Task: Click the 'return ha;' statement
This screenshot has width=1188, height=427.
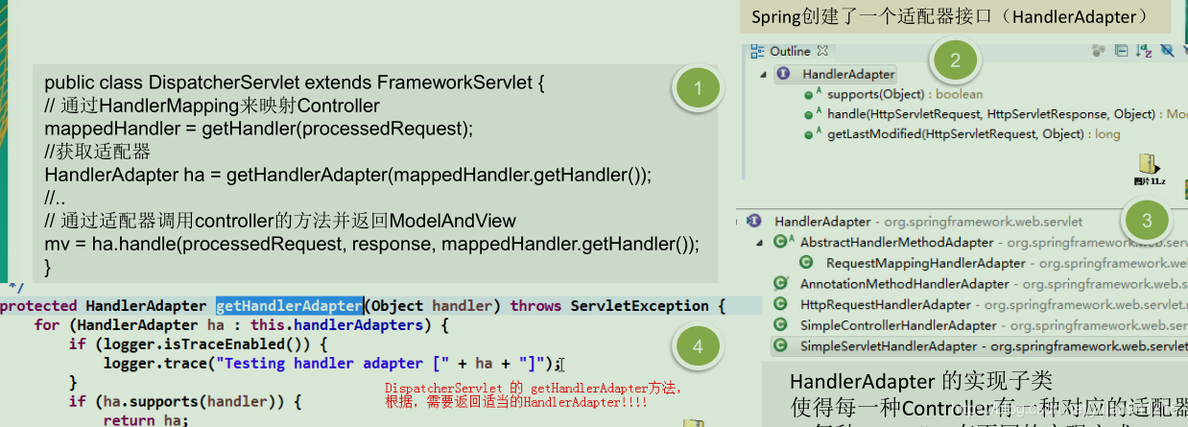Action: (146, 419)
